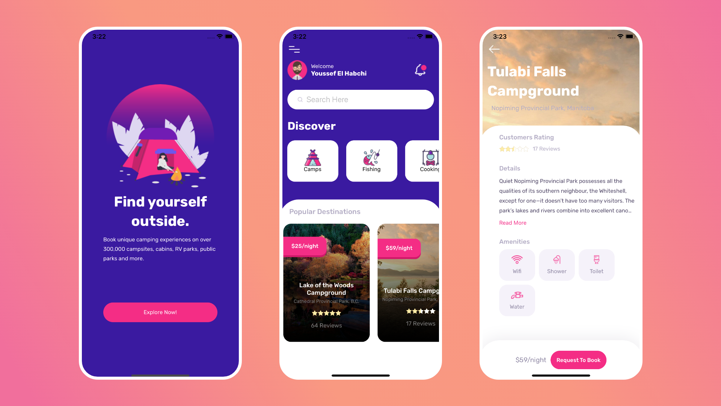Open the Search Here input field
721x406 pixels.
tap(360, 99)
